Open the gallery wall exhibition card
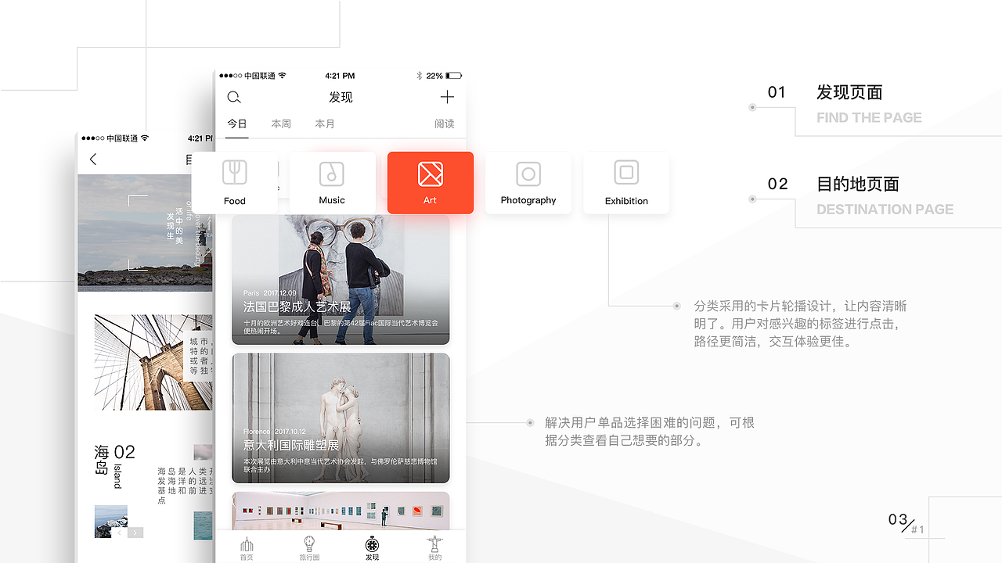The width and height of the screenshot is (1002, 563). click(341, 511)
